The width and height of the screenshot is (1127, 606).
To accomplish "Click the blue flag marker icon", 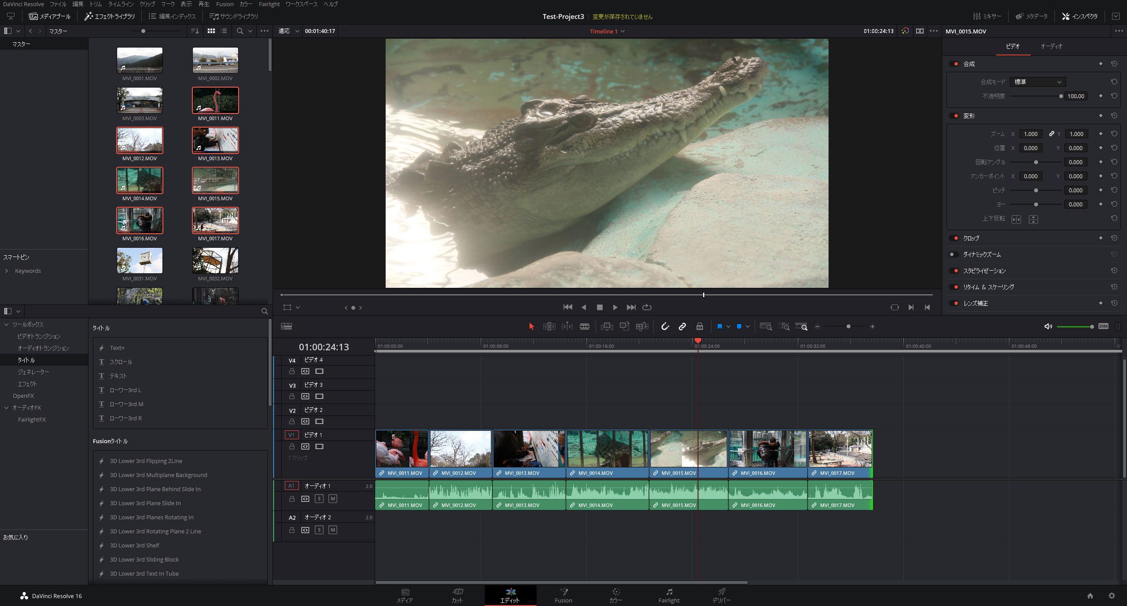I will coord(719,327).
